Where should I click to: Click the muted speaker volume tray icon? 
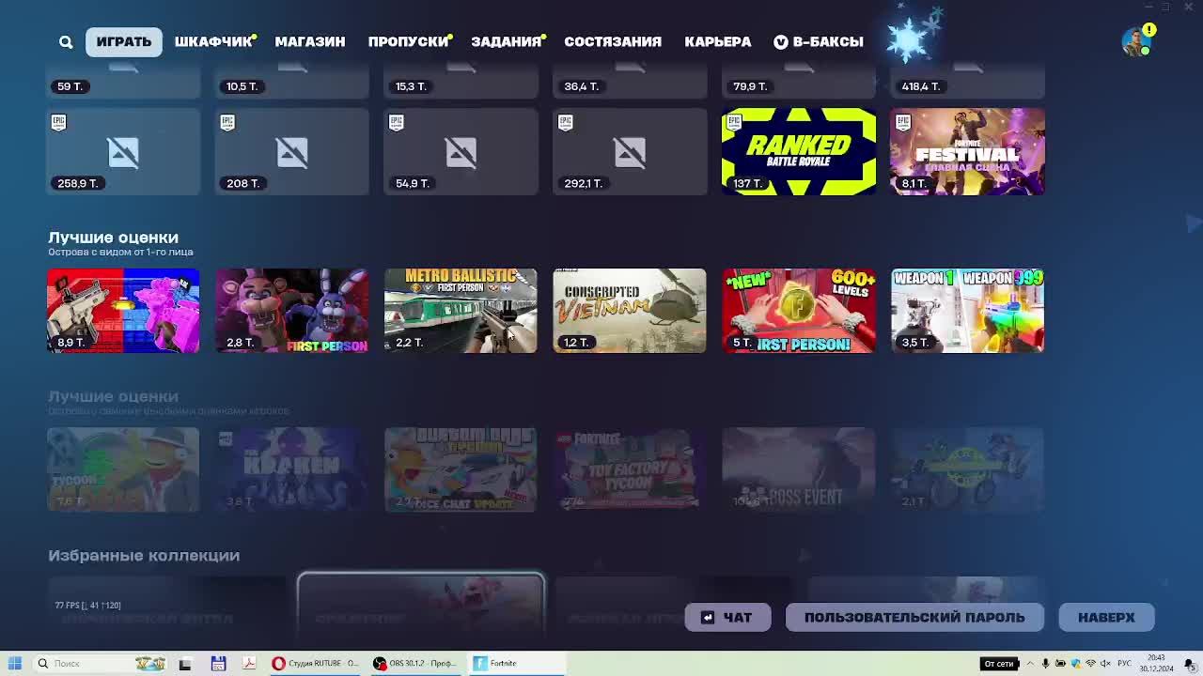(1106, 663)
